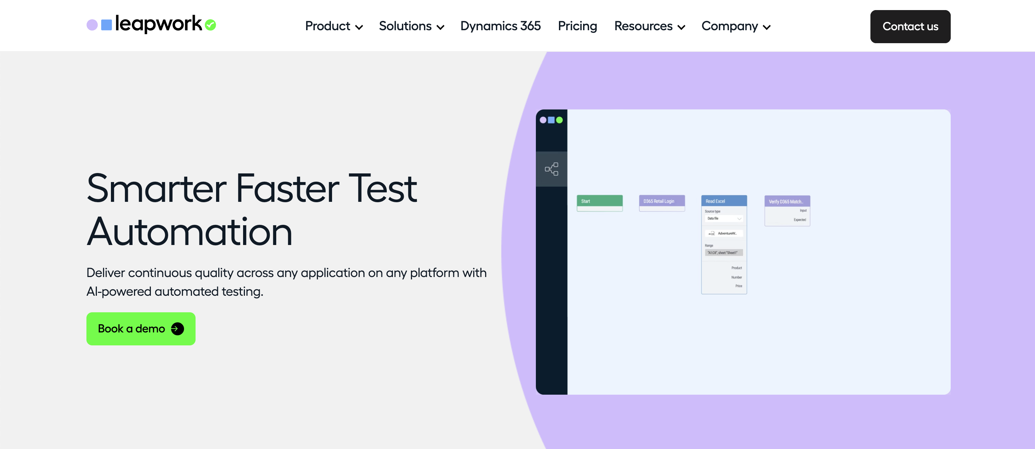Select the Verify D365 Match block header
1035x449 pixels.
pos(787,201)
